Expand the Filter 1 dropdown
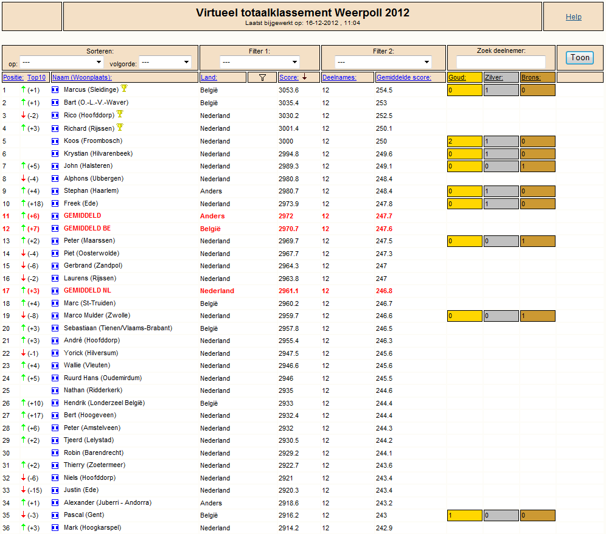The width and height of the screenshot is (606, 534). [x=260, y=62]
